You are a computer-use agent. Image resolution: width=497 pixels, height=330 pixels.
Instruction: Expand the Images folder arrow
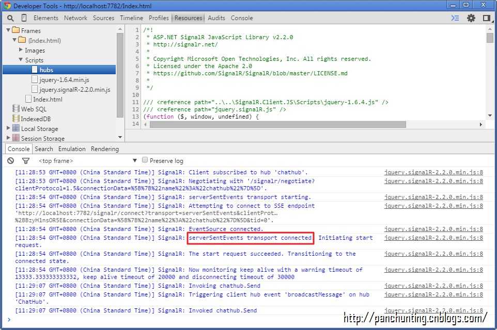pos(21,49)
